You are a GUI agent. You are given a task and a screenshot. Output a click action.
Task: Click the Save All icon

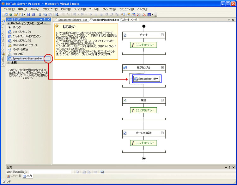point(33,15)
